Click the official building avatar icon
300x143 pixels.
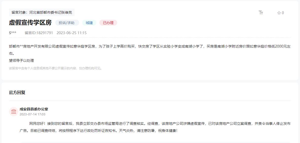[14, 112]
